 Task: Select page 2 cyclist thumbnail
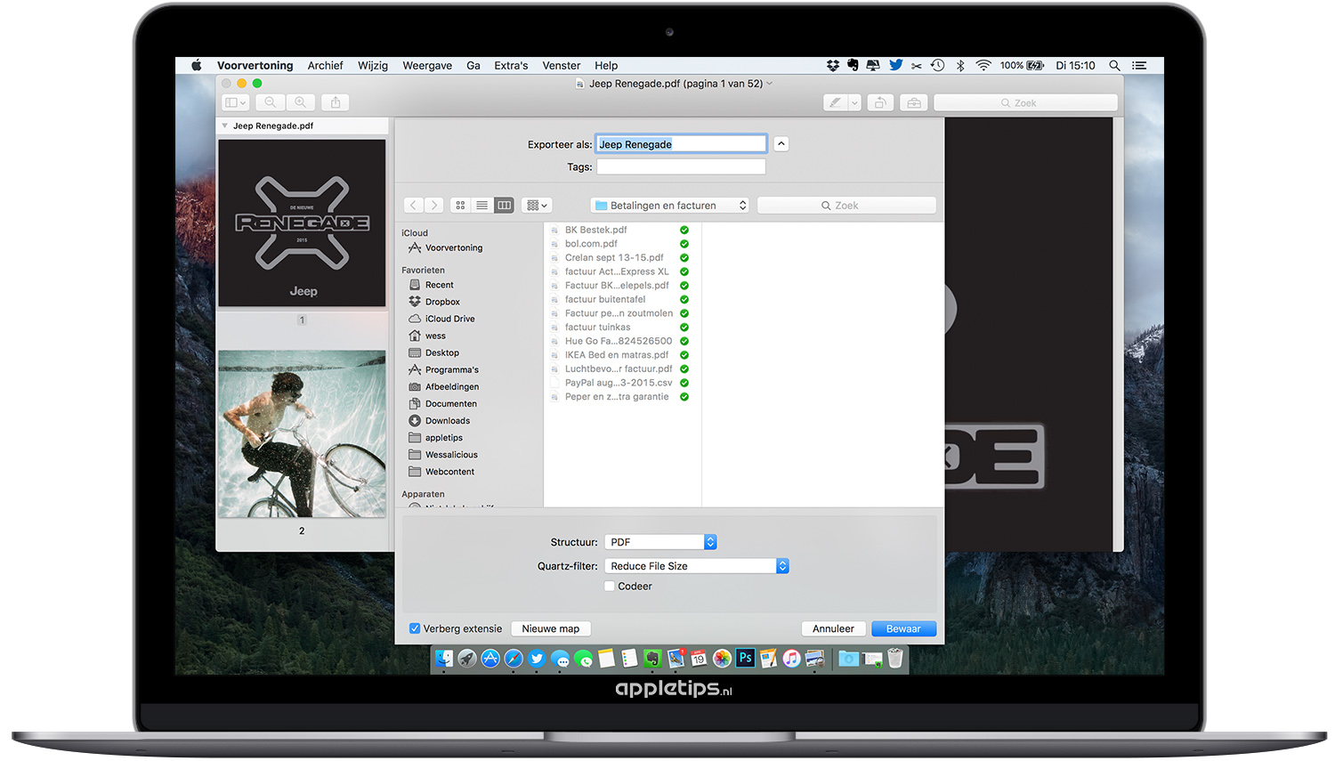coord(302,434)
